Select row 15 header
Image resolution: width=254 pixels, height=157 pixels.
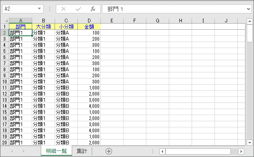tap(4, 112)
